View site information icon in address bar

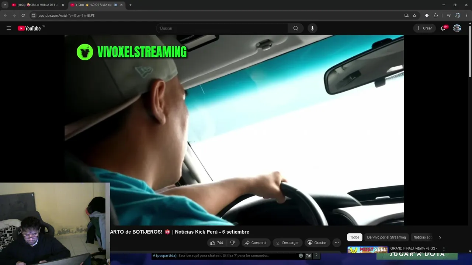[34, 15]
